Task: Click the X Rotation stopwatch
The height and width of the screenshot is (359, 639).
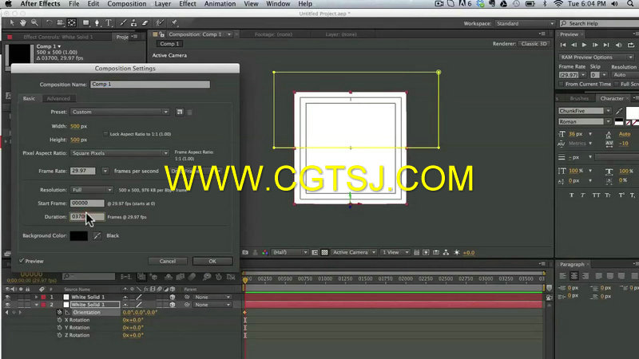Action: [x=59, y=320]
